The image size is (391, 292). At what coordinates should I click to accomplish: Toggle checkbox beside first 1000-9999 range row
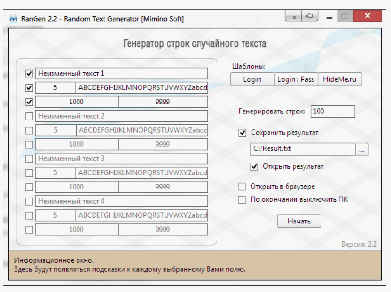pos(29,102)
